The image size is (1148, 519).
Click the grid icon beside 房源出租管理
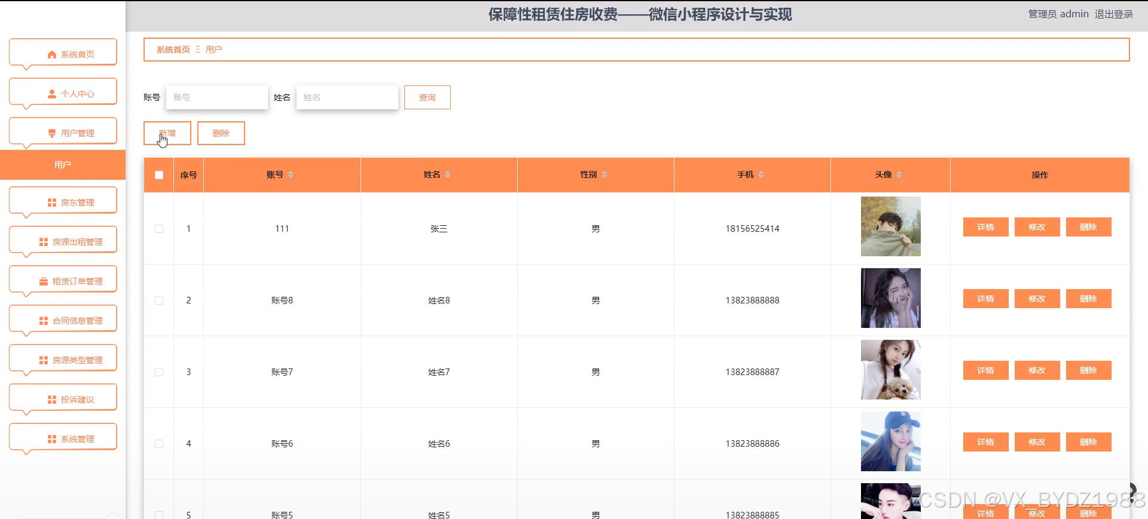click(44, 242)
